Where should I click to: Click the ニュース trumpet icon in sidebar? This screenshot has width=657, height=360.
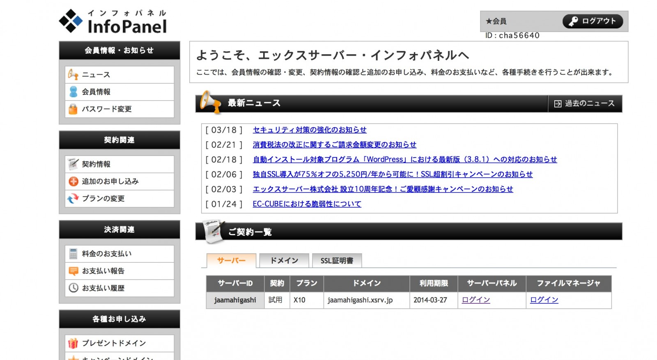73,74
